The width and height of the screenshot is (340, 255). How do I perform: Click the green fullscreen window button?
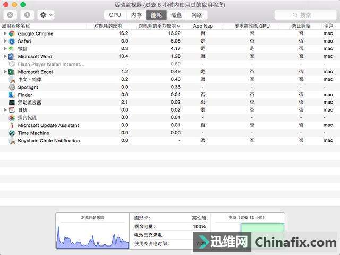click(23, 5)
